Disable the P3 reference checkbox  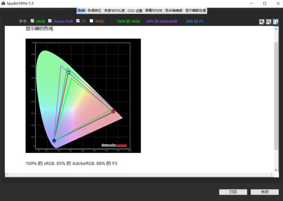point(78,21)
